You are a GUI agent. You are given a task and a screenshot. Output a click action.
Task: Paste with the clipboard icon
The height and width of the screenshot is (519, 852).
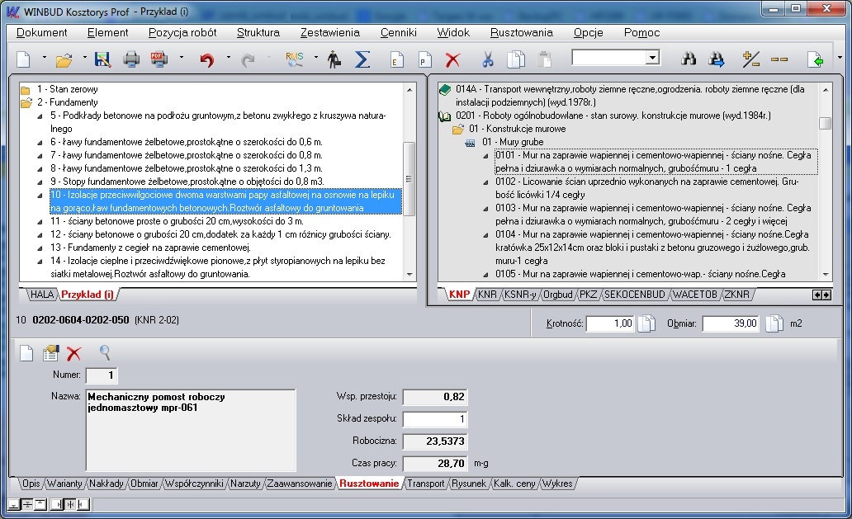click(x=544, y=59)
